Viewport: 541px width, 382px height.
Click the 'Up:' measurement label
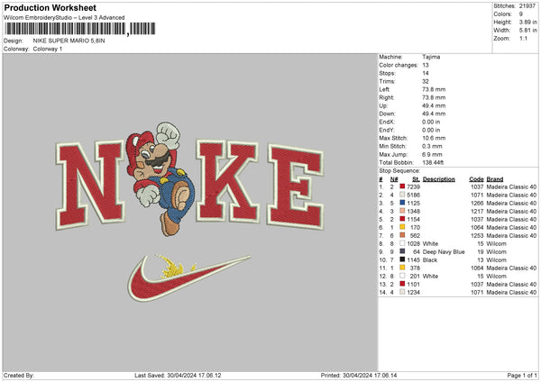pyautogui.click(x=383, y=105)
